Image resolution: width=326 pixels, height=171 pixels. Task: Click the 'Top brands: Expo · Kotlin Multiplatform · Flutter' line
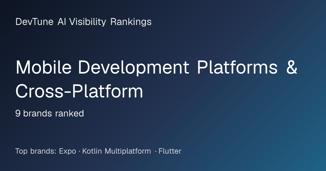tap(98, 151)
